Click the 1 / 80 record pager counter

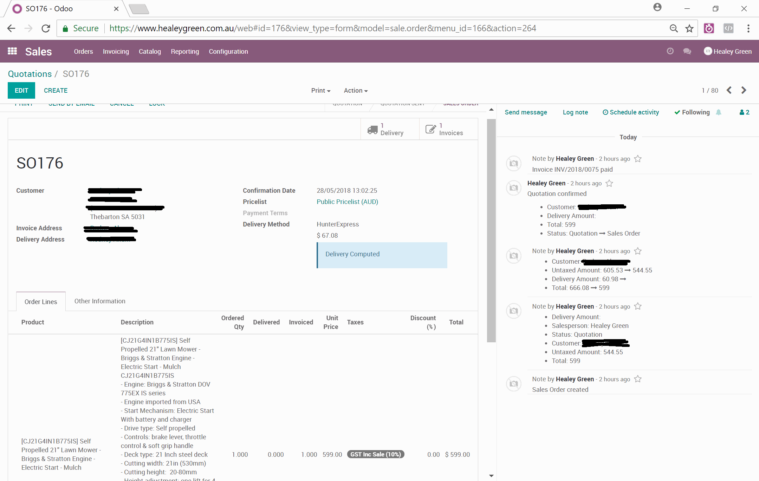710,91
